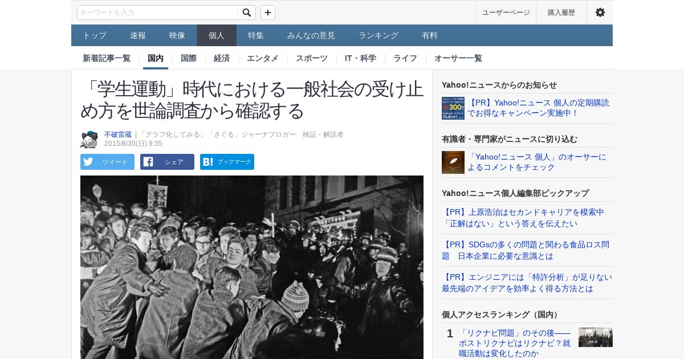Select ライフ category

[405, 58]
